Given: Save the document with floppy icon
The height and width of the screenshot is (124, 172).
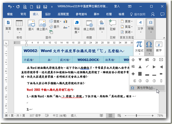Looking at the screenshot, I should 38,7.
